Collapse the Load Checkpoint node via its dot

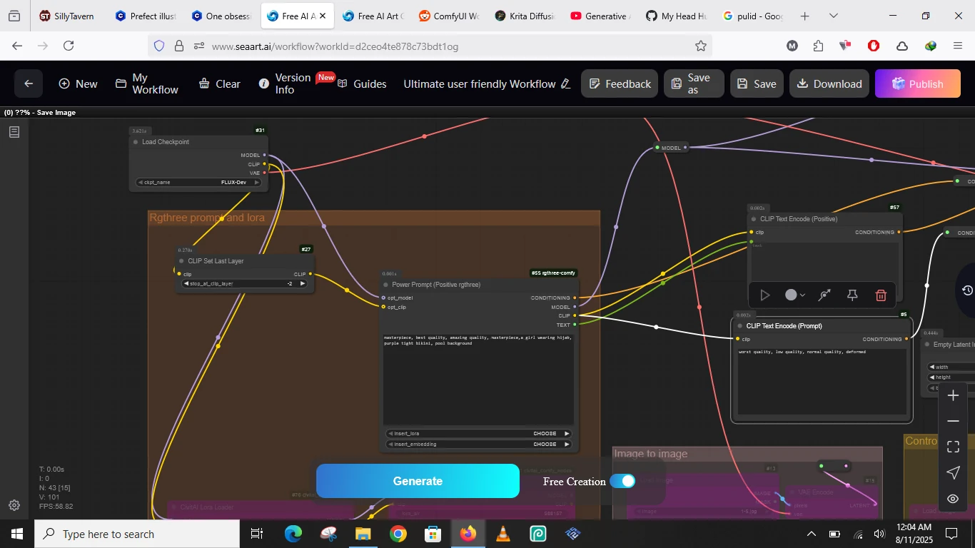(136, 142)
